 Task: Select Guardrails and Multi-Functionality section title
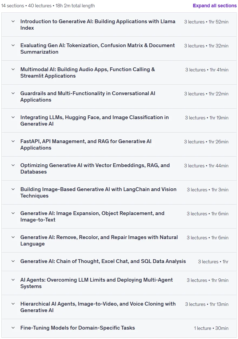point(88,96)
